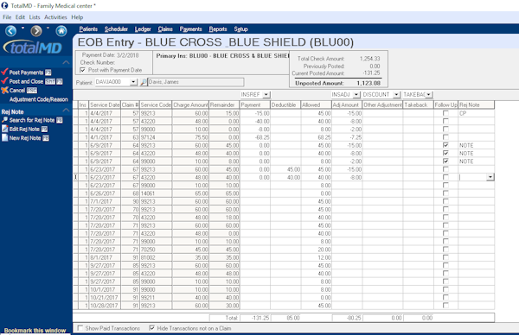This screenshot has height=335, width=519.
Task: Open the INSREF dropdown
Action: pos(266,95)
